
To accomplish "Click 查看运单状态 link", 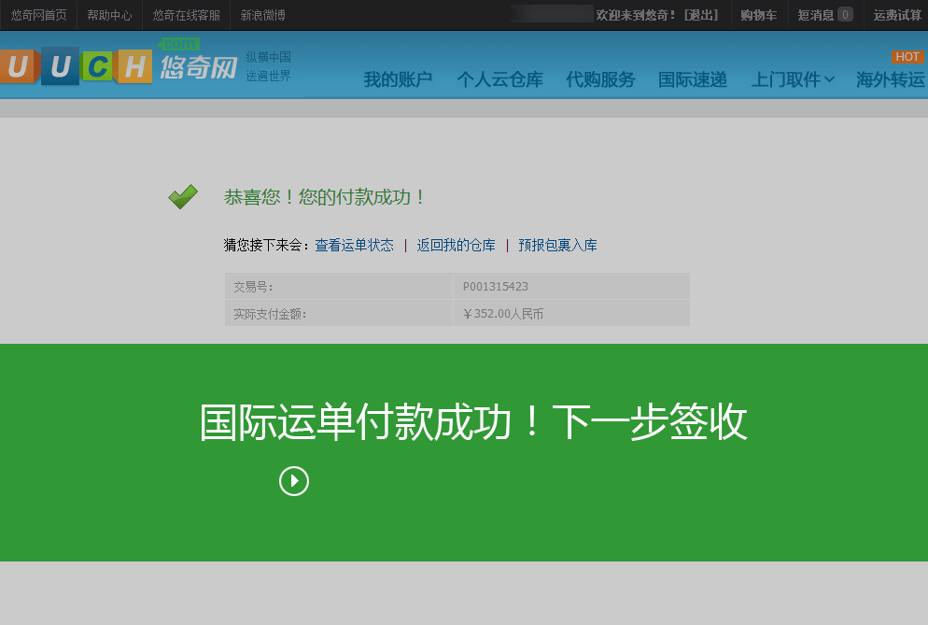I will click(x=354, y=246).
